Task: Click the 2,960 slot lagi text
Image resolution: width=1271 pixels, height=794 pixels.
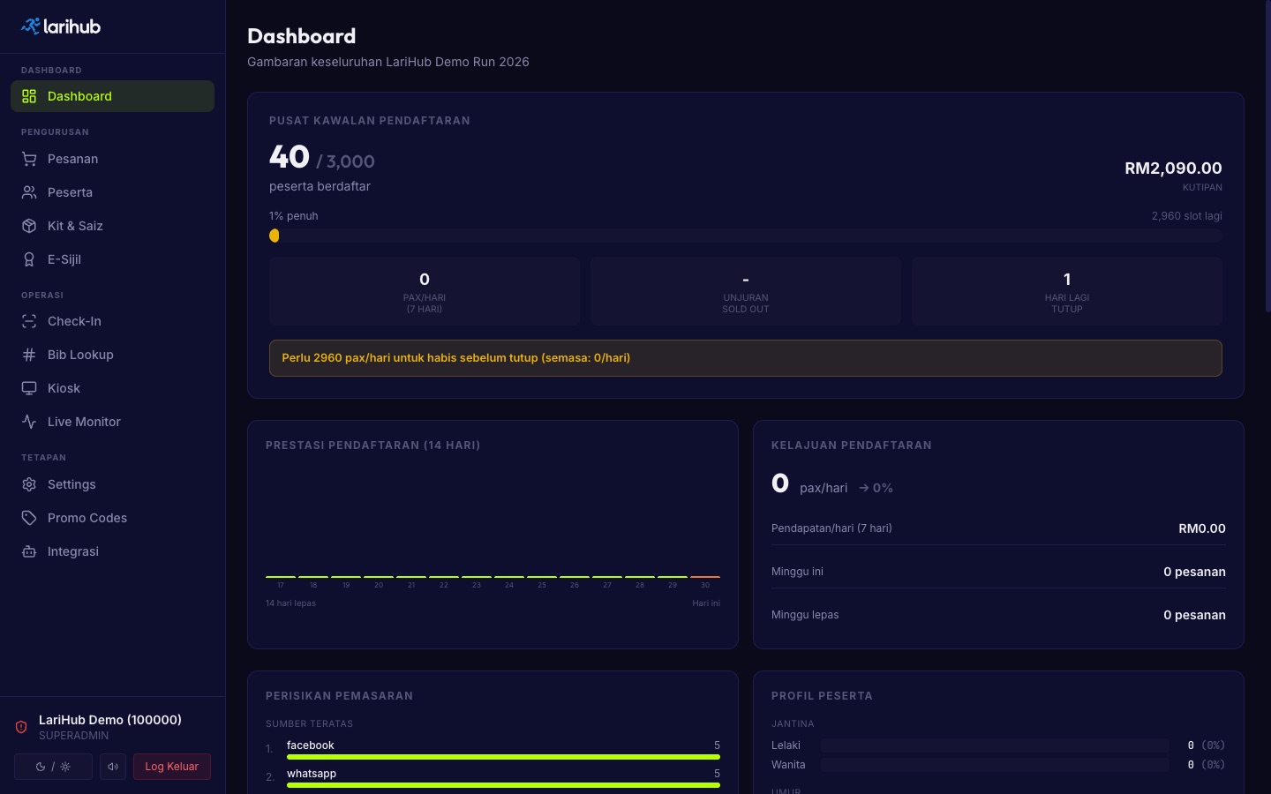Action: pyautogui.click(x=1186, y=216)
